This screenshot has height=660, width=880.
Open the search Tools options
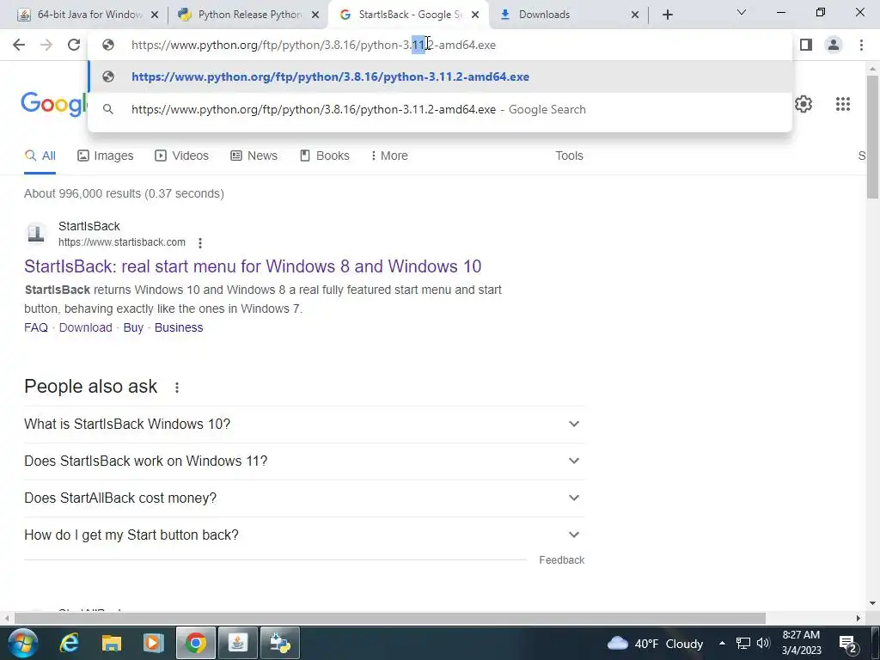point(569,156)
